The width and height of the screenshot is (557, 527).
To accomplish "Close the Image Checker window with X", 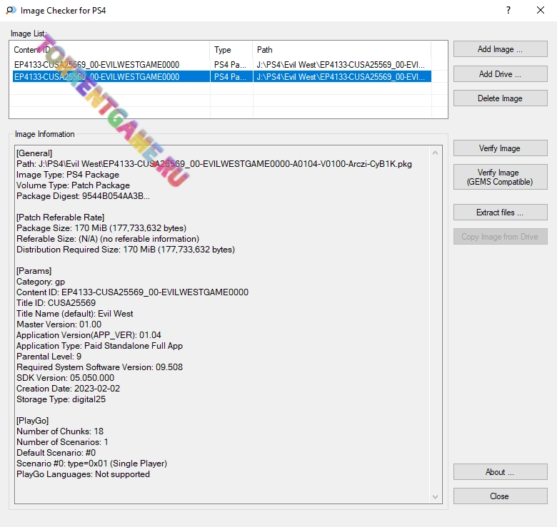I will tap(541, 11).
